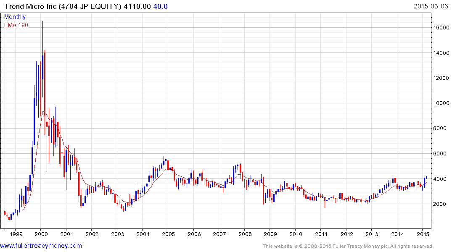Viewport: 452px width, 252px height.
Task: Click the 4000 price axis label
Action: pyautogui.click(x=440, y=179)
